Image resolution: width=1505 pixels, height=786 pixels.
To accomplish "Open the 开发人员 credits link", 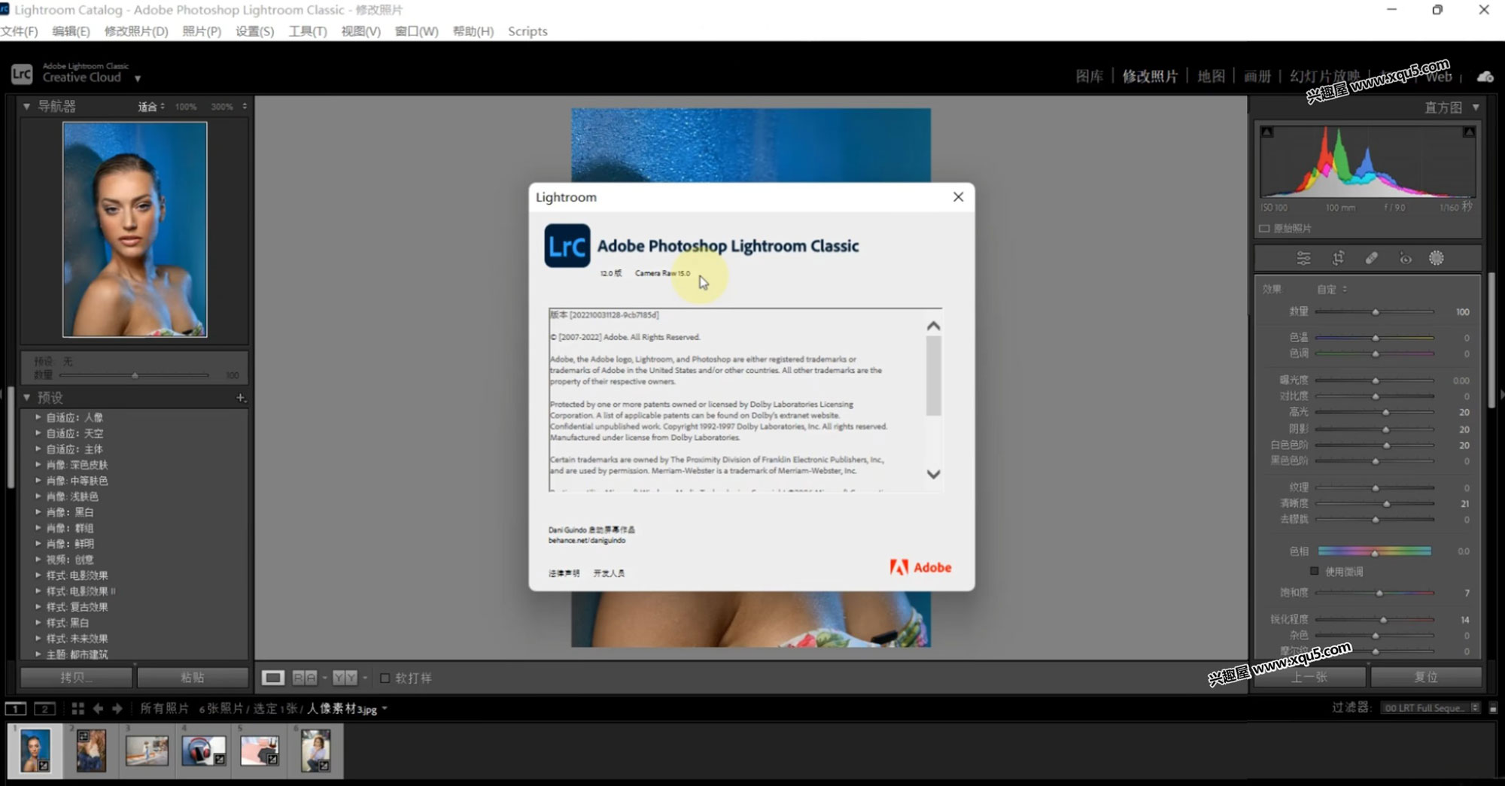I will (x=609, y=573).
